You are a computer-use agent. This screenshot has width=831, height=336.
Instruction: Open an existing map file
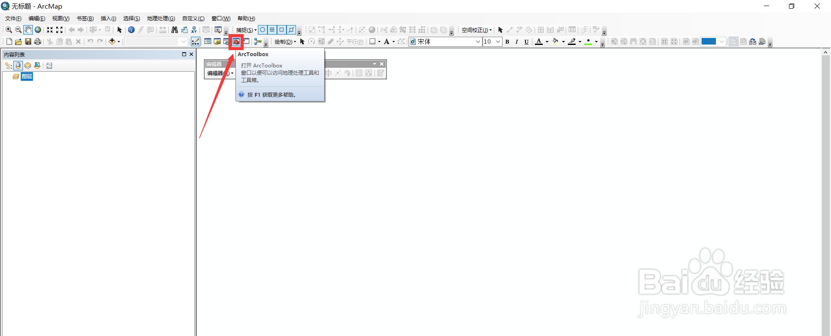point(19,41)
